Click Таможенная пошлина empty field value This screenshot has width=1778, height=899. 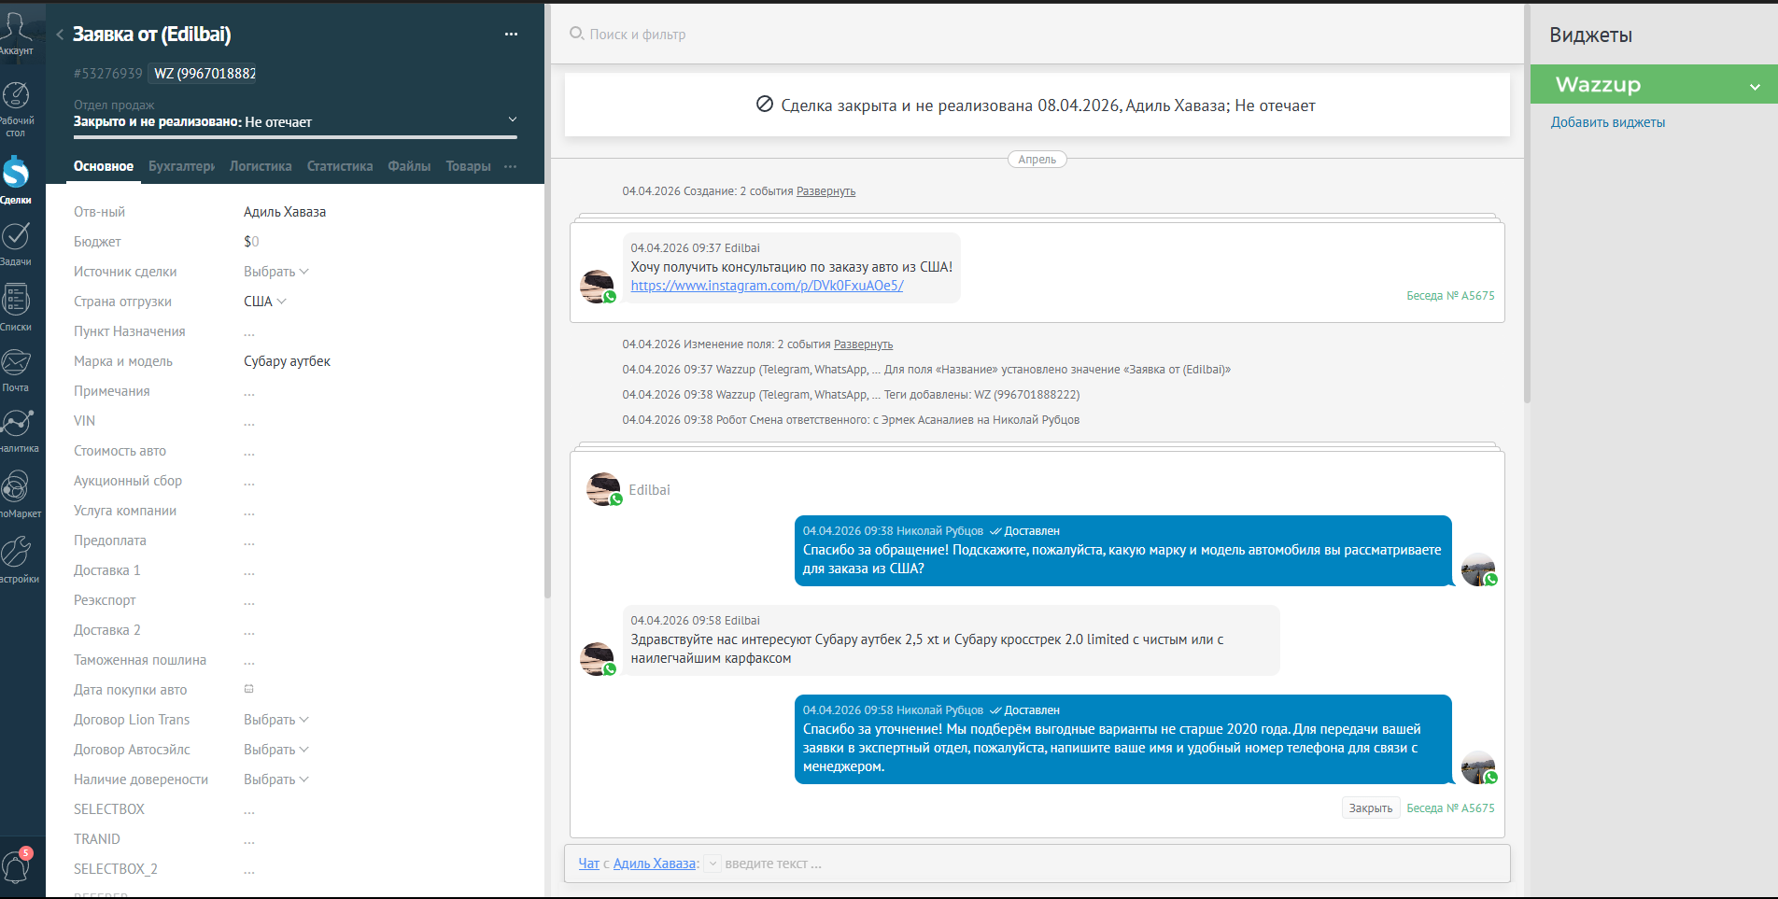[249, 661]
